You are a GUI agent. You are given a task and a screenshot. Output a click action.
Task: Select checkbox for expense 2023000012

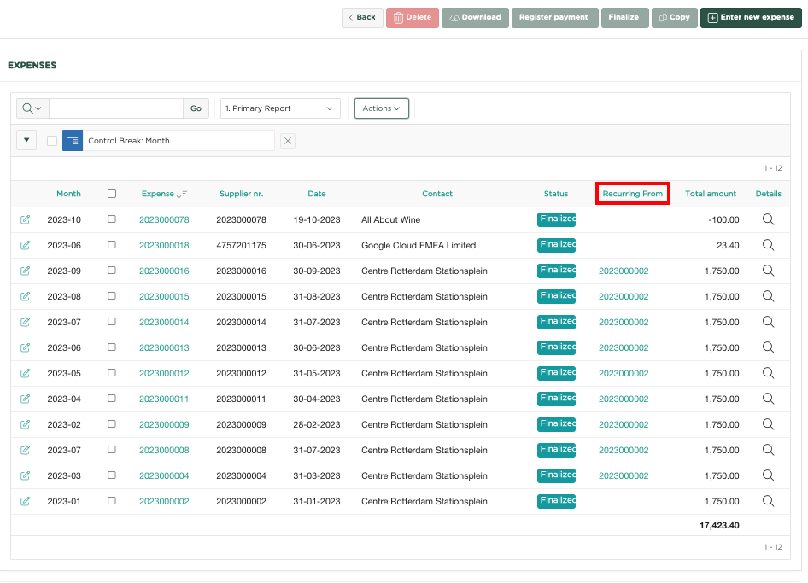112,372
